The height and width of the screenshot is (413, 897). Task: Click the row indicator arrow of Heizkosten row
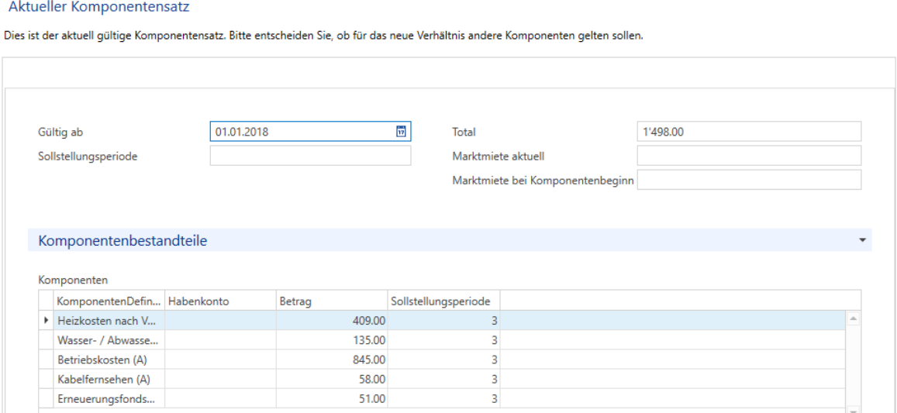coord(47,321)
